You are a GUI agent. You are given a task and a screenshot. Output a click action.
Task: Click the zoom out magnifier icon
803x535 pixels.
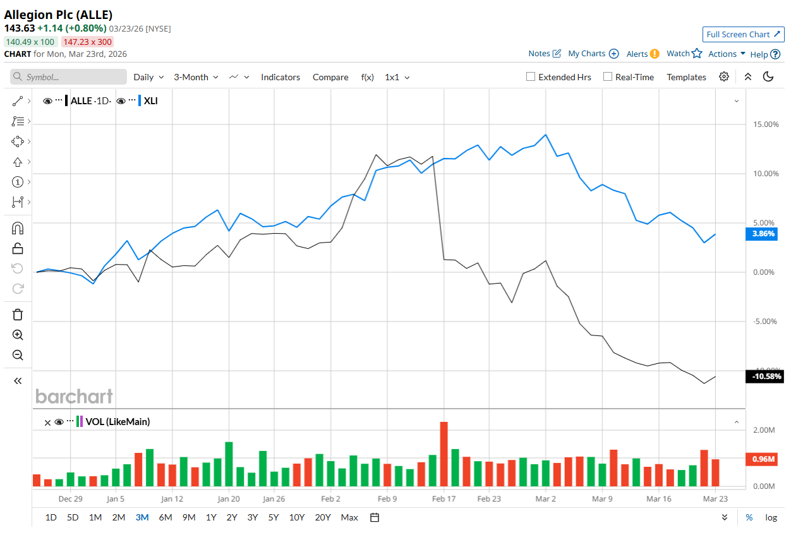click(x=18, y=355)
